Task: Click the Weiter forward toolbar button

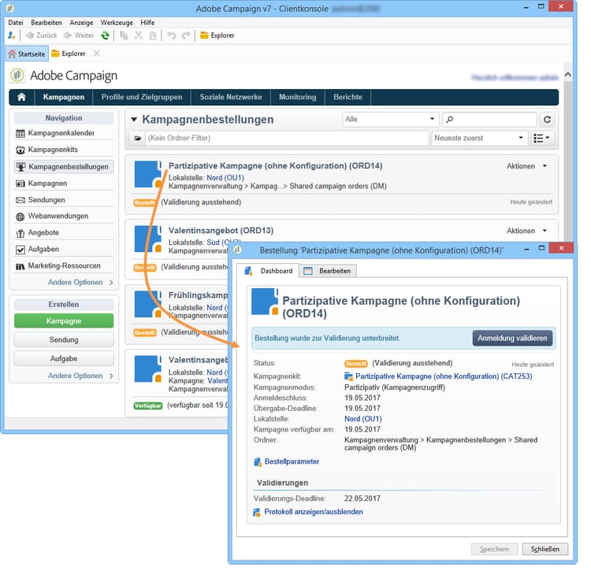Action: pos(78,35)
